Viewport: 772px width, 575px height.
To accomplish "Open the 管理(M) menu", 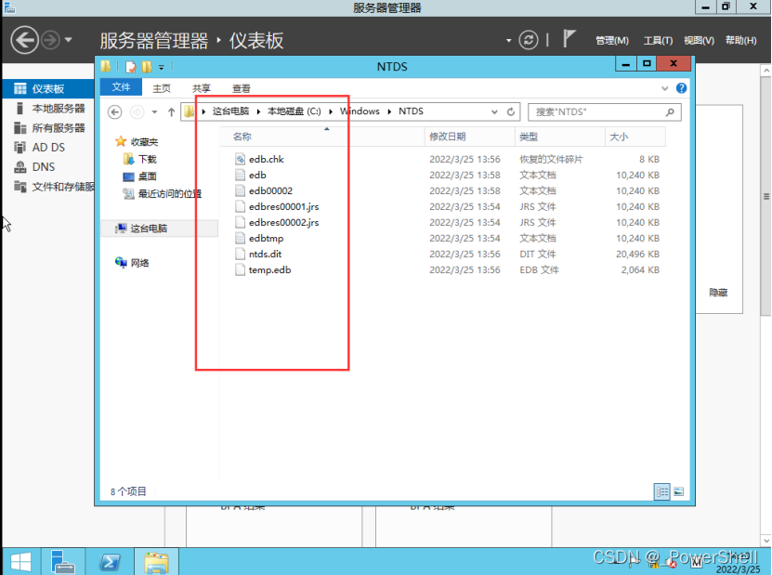I will pyautogui.click(x=612, y=40).
